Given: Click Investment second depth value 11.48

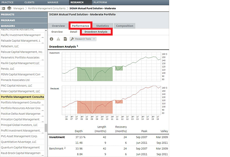Looking at the screenshot, I should (x=79, y=143).
